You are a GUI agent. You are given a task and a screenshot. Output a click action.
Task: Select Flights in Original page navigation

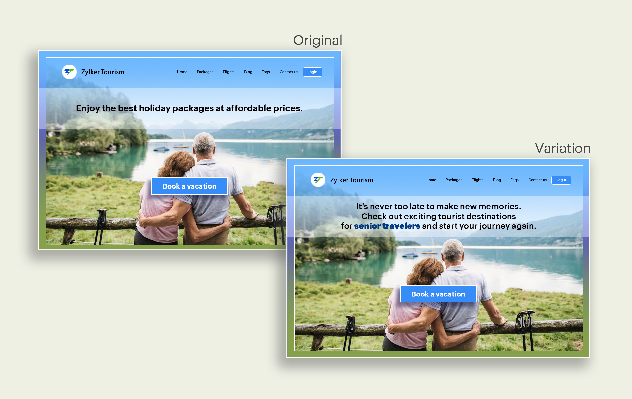(228, 72)
